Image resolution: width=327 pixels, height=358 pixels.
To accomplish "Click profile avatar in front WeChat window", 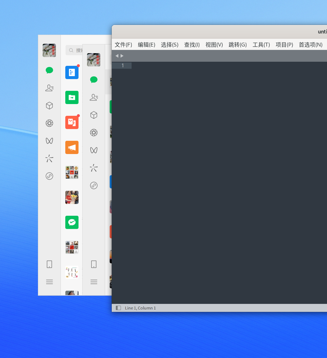I will tap(94, 60).
